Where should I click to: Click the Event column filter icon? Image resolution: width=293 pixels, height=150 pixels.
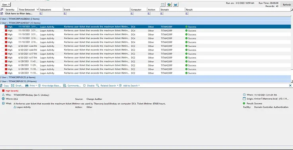[65, 13]
